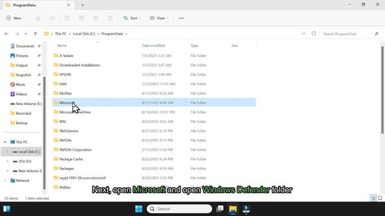Sort by the Name column header
The image size is (385, 216).
62,46
